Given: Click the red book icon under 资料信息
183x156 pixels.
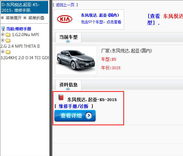Looking at the screenshot, I should pyautogui.click(x=61, y=97).
